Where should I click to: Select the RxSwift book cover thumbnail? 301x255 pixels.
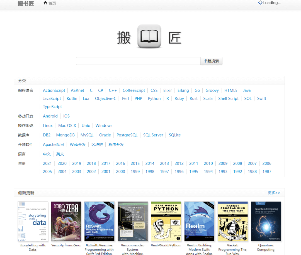pos(99,221)
